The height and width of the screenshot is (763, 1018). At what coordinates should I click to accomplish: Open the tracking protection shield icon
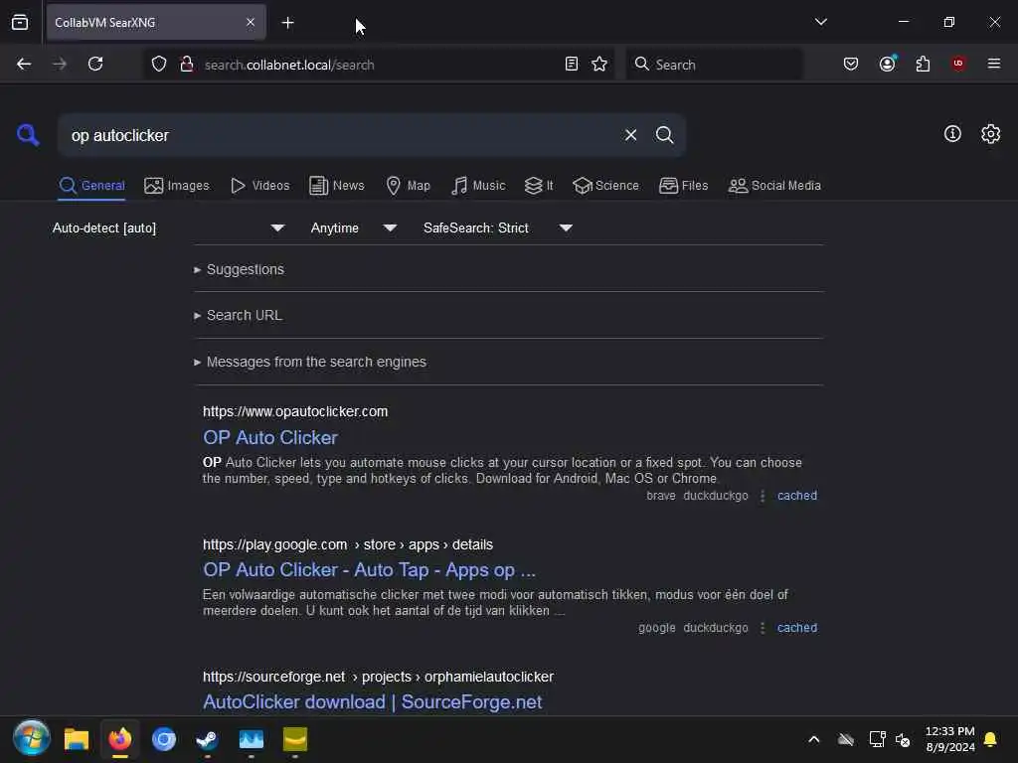click(x=159, y=65)
